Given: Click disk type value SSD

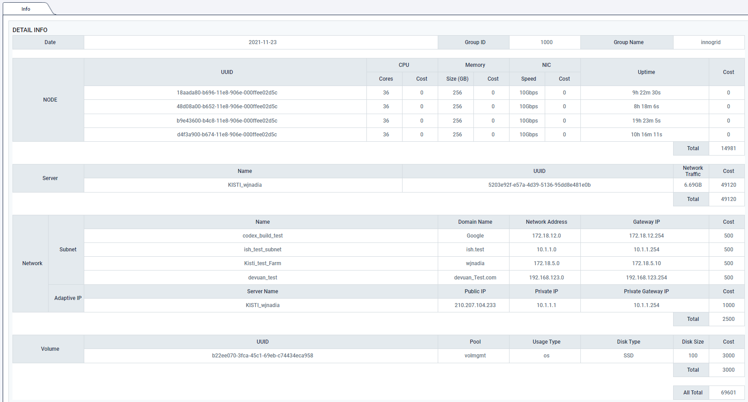Looking at the screenshot, I should pos(629,356).
